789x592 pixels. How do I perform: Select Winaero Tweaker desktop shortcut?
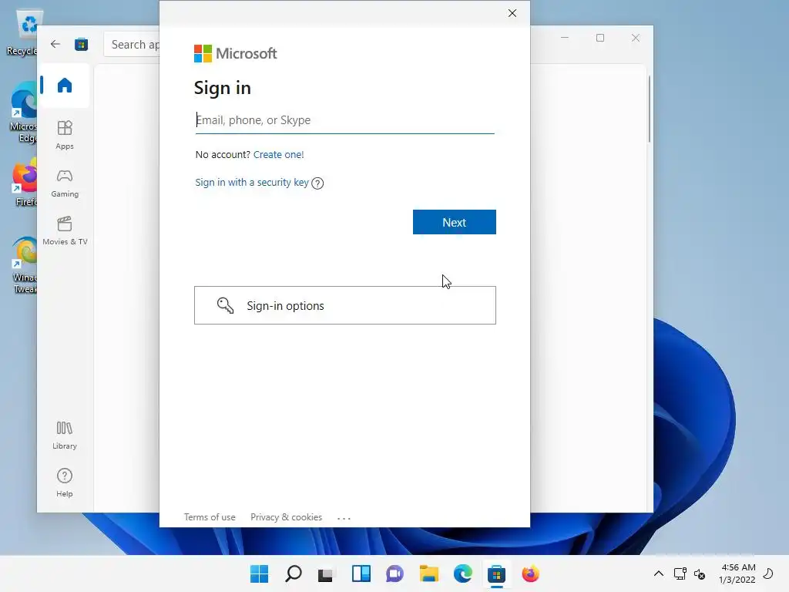pos(24,265)
